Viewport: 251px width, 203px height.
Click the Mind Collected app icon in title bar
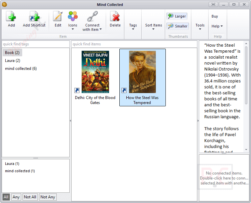pos(4,5)
